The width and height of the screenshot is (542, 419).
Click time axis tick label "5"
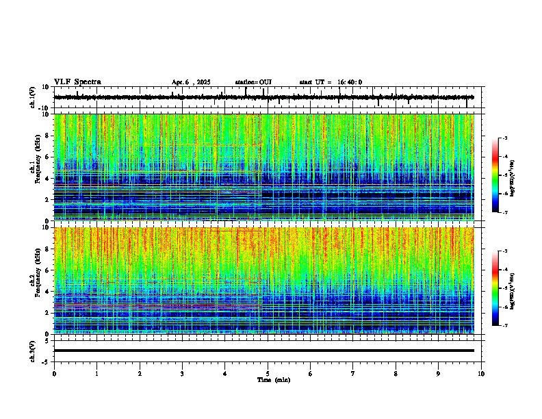(x=268, y=374)
